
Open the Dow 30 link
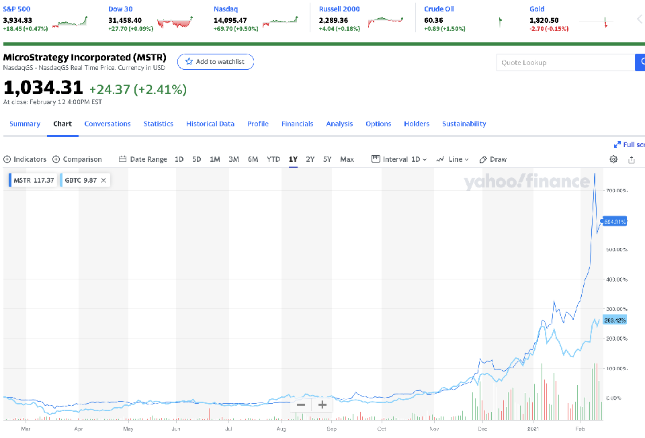pos(120,9)
